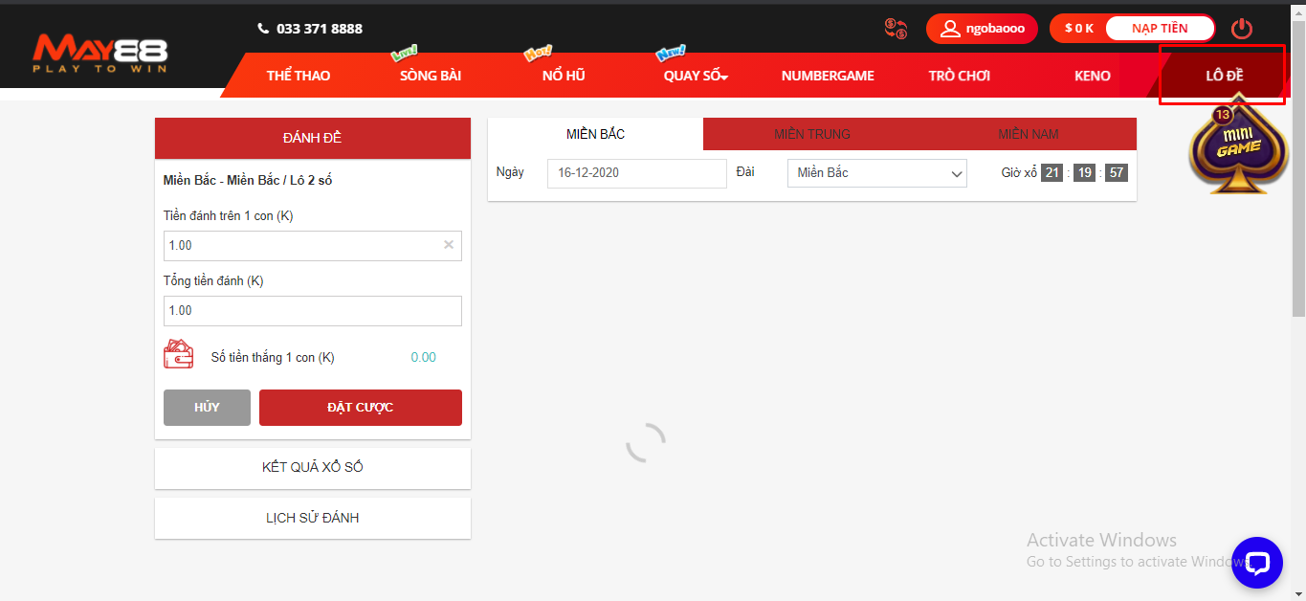The width and height of the screenshot is (1306, 601).
Task: Open the Quay Số dropdown menu
Action: (696, 76)
